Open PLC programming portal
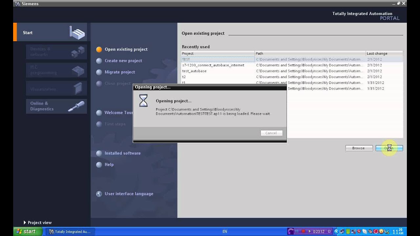Image resolution: width=420 pixels, height=236 pixels. [56, 70]
